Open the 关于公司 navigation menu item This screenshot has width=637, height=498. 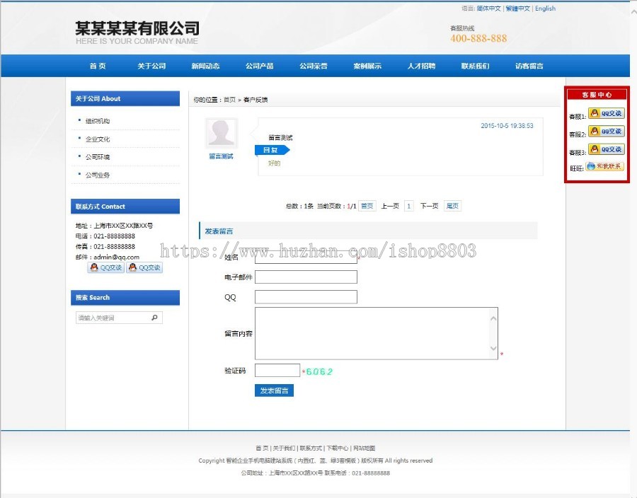(x=151, y=66)
